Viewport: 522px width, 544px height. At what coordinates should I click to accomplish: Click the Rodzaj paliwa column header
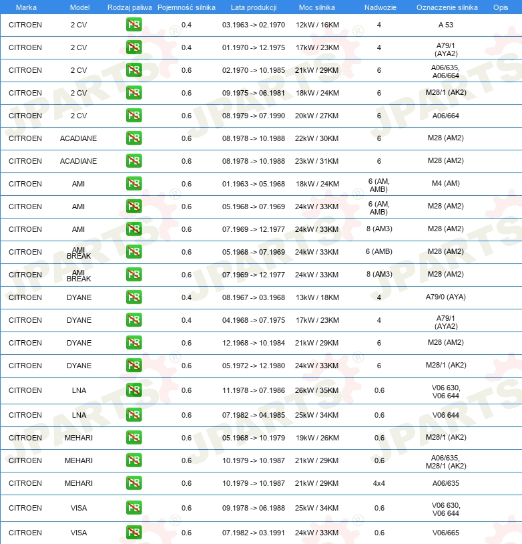[129, 7]
